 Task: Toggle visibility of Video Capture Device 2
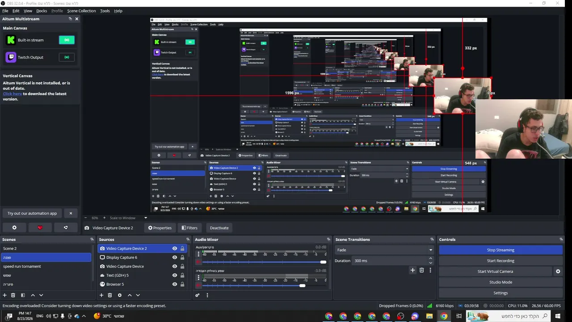coord(175,249)
